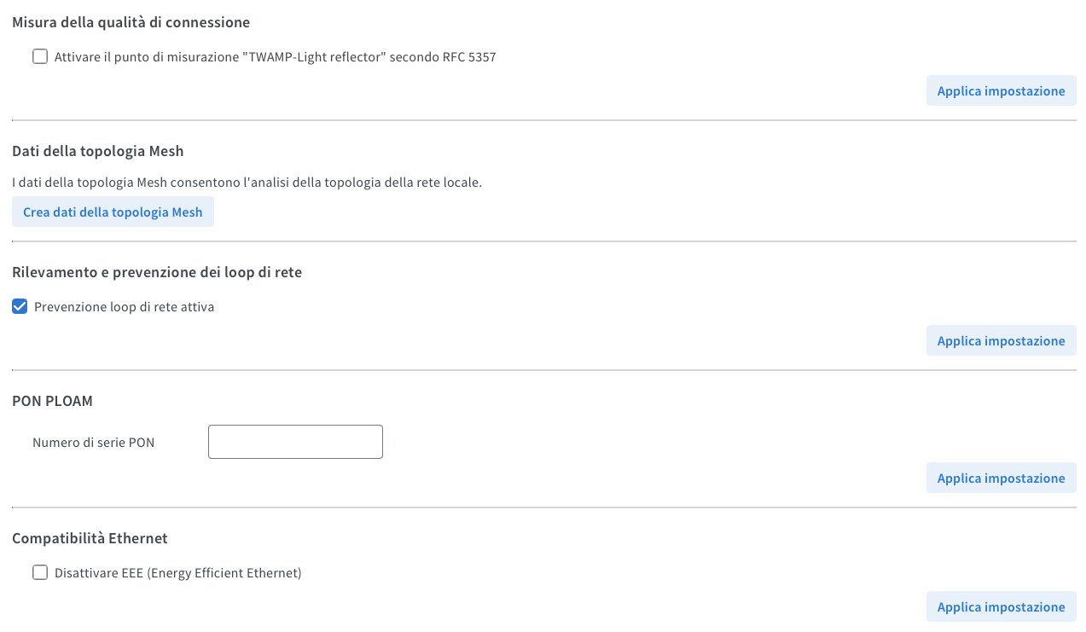
Task: Click the Energy Efficient Ethernet label text
Action: (x=177, y=573)
